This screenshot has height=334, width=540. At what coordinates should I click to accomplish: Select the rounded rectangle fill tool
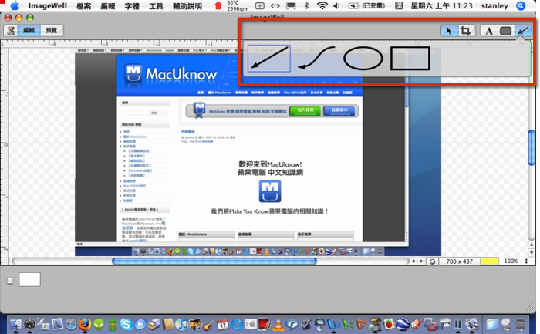point(505,32)
